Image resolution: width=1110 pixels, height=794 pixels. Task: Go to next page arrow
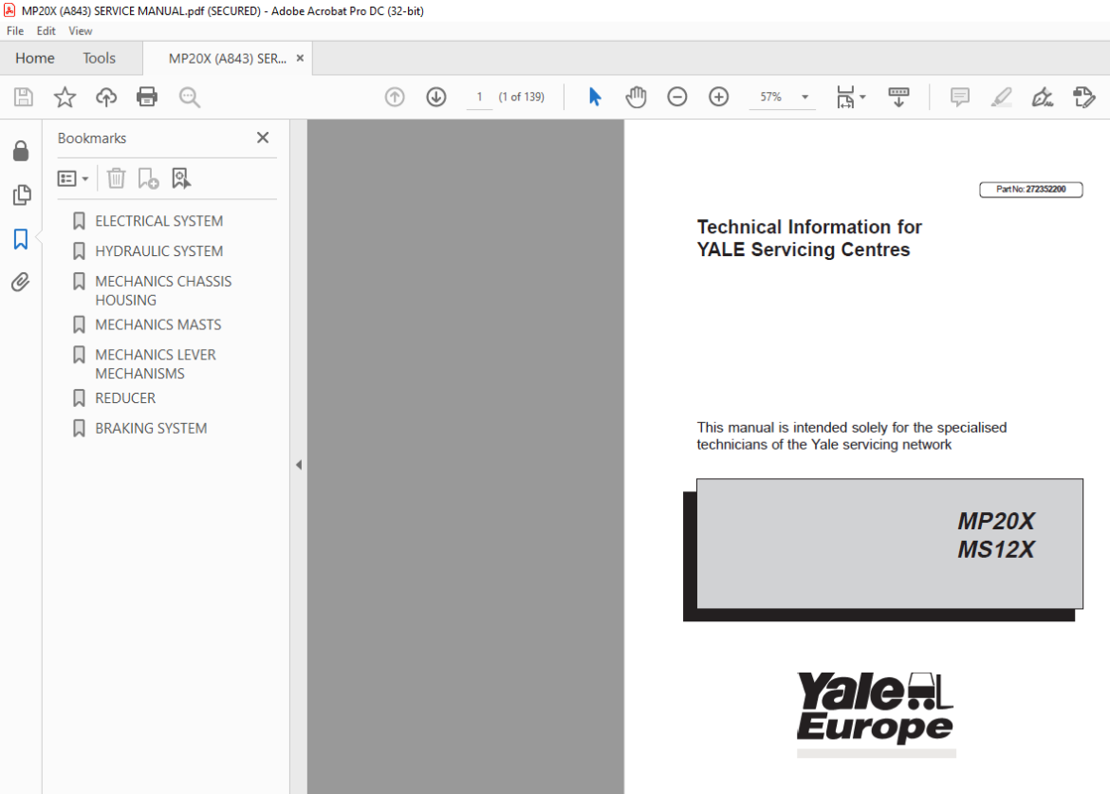436,97
